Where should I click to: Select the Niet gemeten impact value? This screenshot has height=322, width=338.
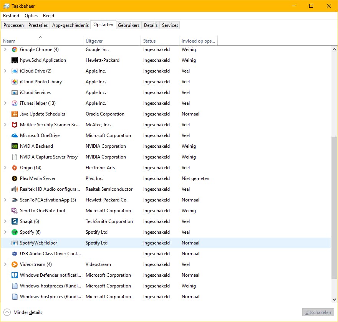pos(195,178)
